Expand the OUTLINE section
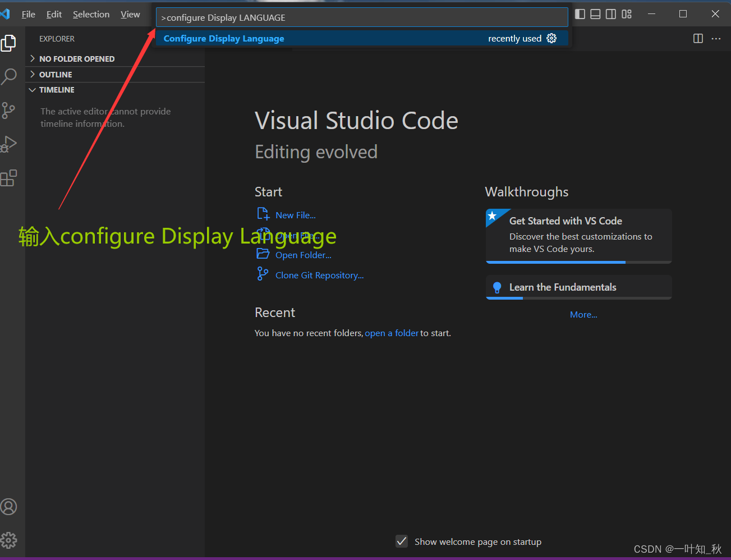Screen dimensions: 731x560 [115, 74]
